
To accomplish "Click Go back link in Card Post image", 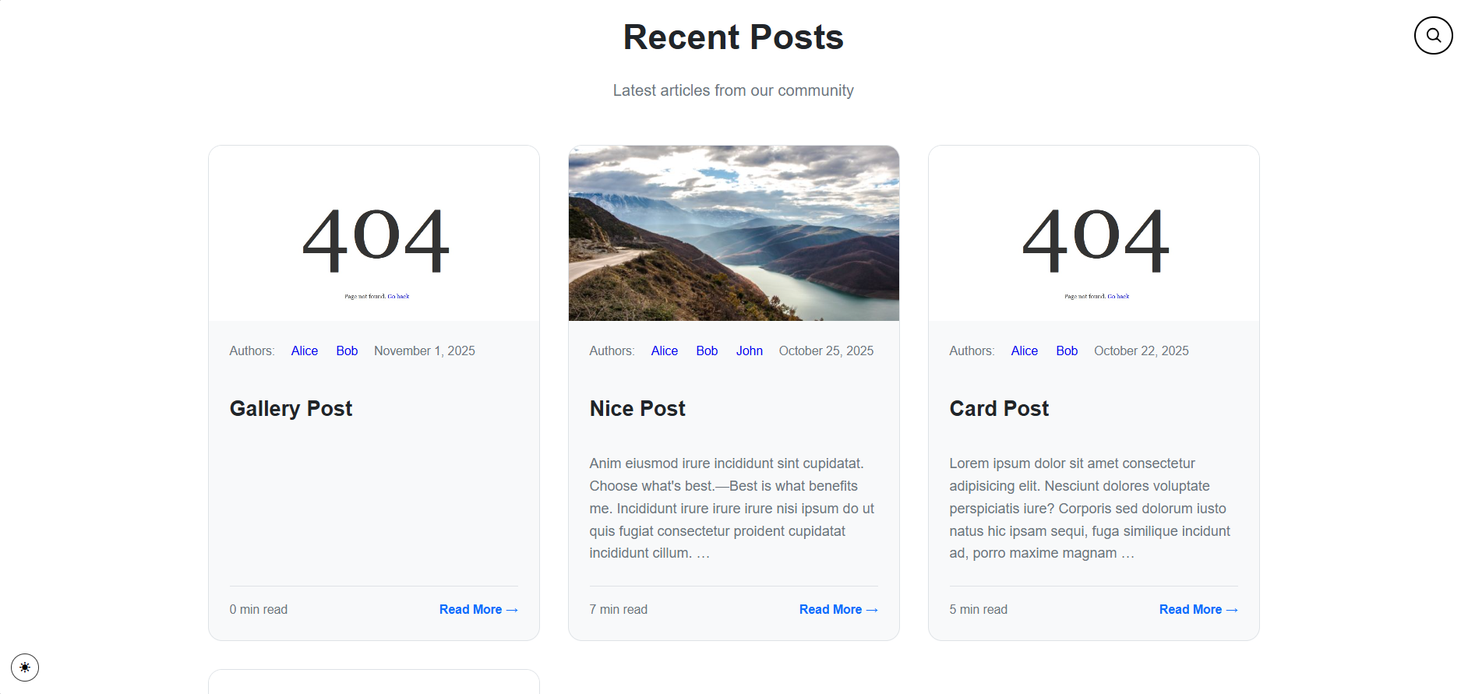I will (1118, 297).
